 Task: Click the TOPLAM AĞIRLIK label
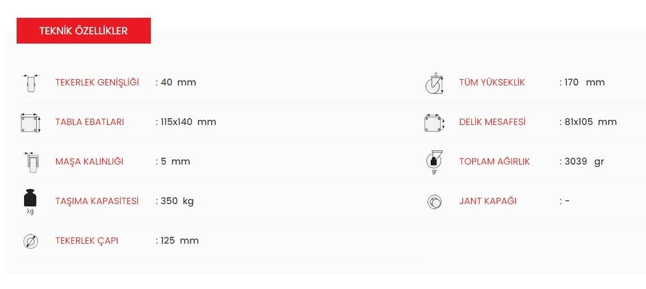[495, 161]
